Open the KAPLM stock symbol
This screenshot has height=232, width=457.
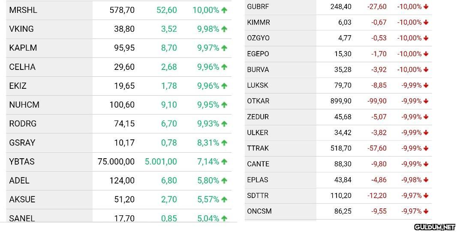tap(23, 48)
